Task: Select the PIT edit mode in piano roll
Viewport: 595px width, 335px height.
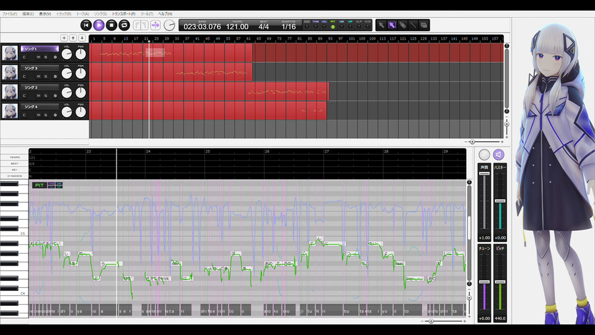Action: 39,185
